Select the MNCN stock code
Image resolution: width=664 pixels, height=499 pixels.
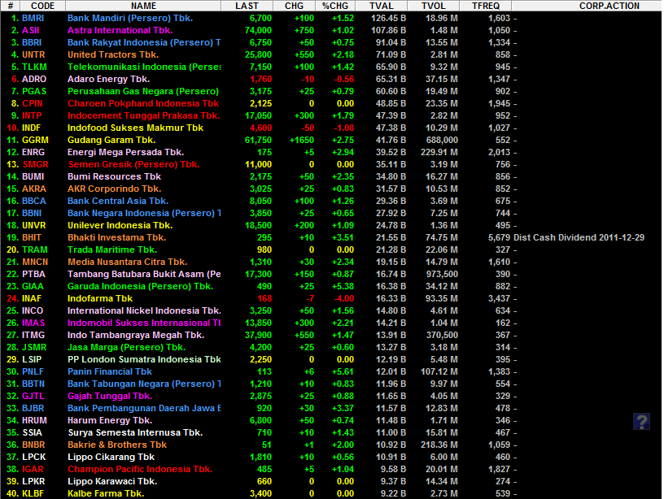(x=35, y=263)
